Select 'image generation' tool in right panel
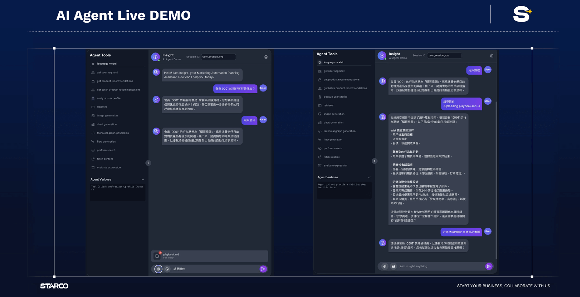This screenshot has height=297, width=580. [334, 114]
